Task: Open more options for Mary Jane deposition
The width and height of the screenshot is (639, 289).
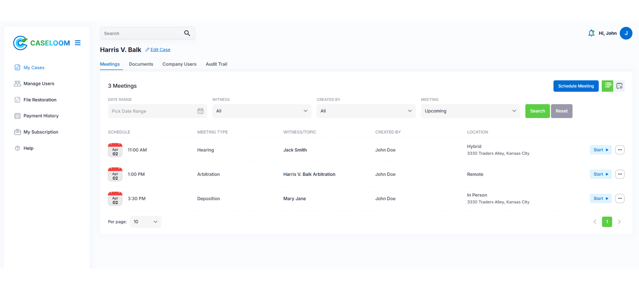Action: click(620, 198)
